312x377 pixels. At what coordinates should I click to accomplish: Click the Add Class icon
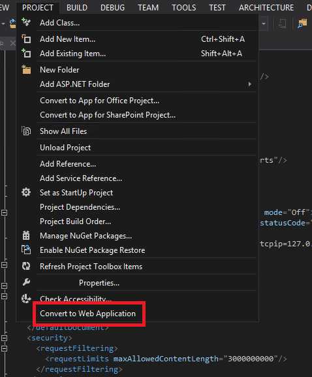tap(26, 22)
